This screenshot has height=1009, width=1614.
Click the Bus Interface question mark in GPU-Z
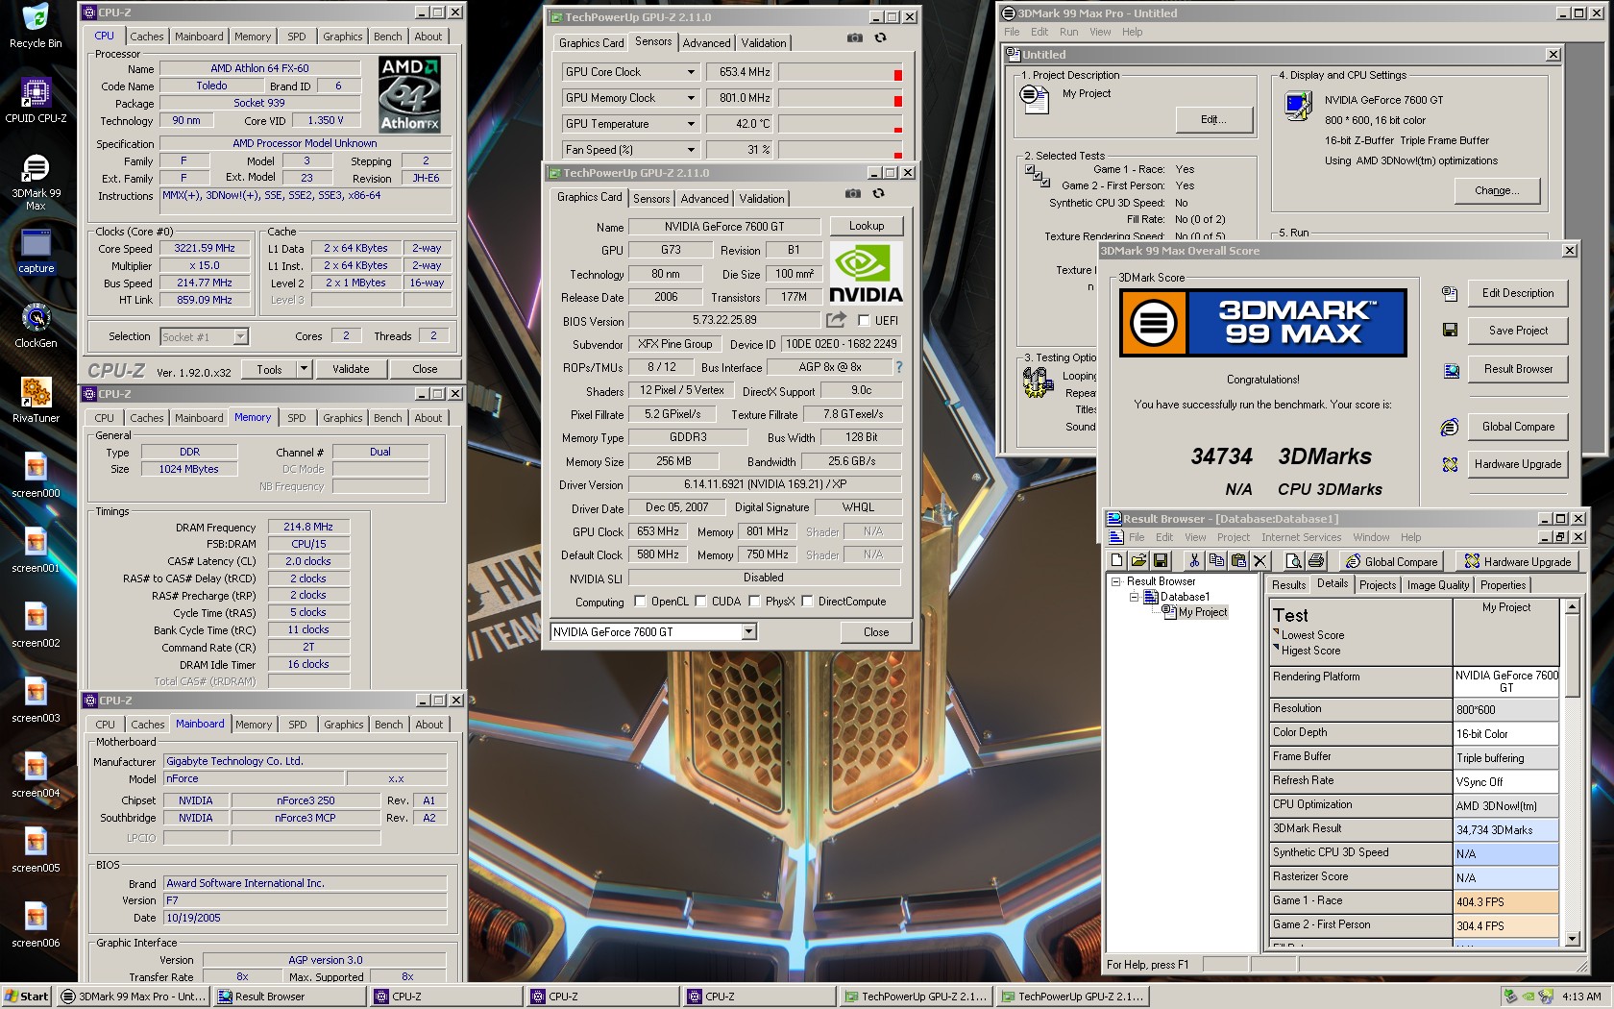899,367
